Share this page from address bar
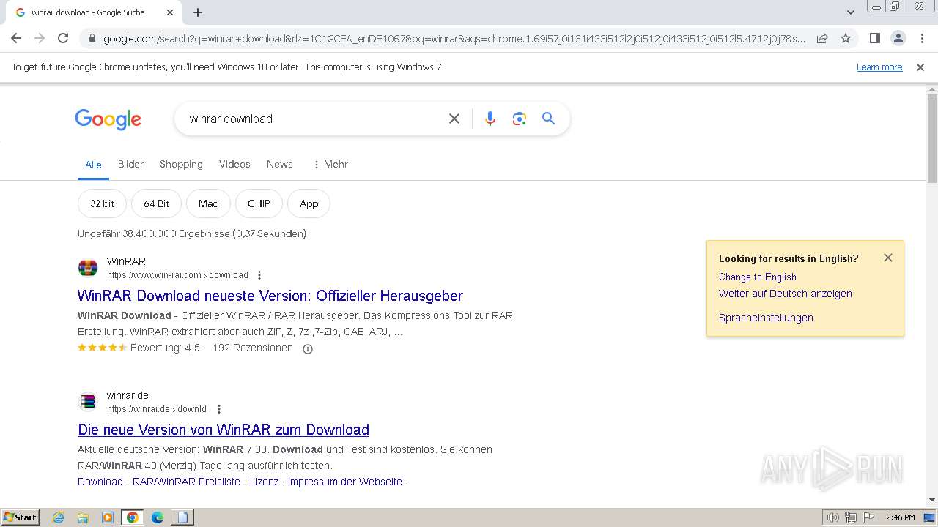The image size is (938, 527). [822, 38]
